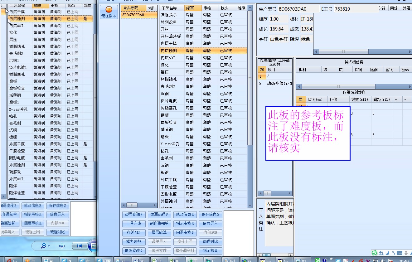Image resolution: width=412 pixels, height=262 pixels.
Task: Click the E工号 field showing 763819
Action: pos(356,9)
